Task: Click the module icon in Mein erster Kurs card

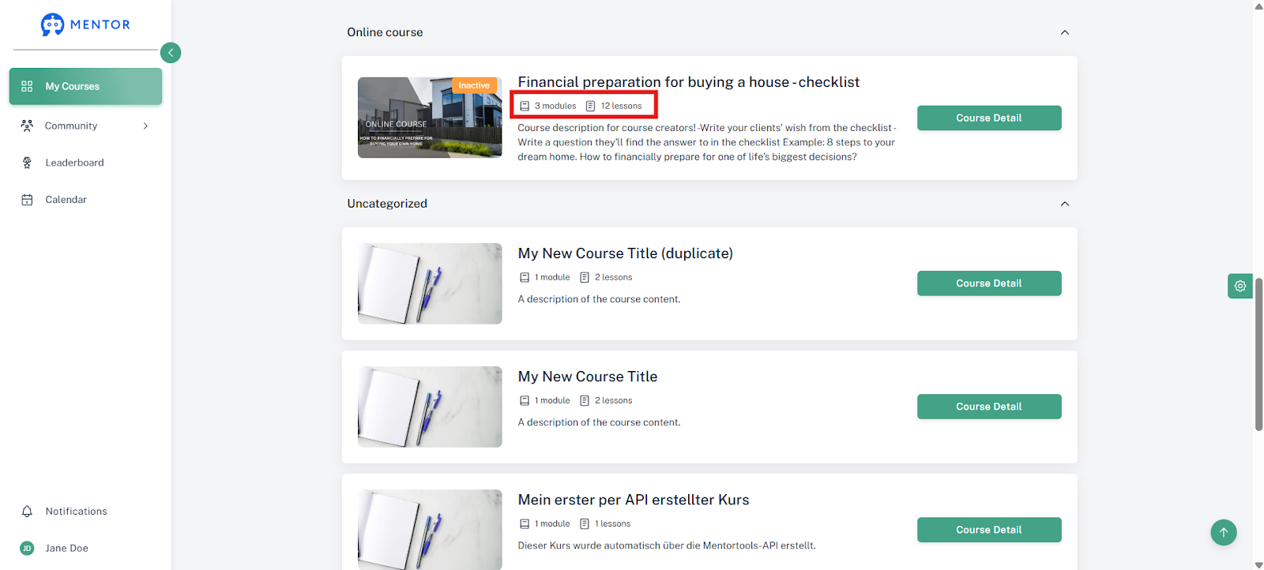Action: click(525, 523)
